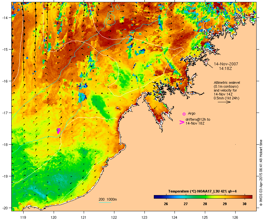Viewport: 265px width, 220px height.
Task: Click the IMOS copyright timestamp text
Action: point(261,173)
